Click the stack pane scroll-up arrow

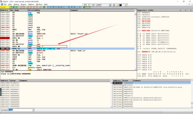click(x=192, y=81)
